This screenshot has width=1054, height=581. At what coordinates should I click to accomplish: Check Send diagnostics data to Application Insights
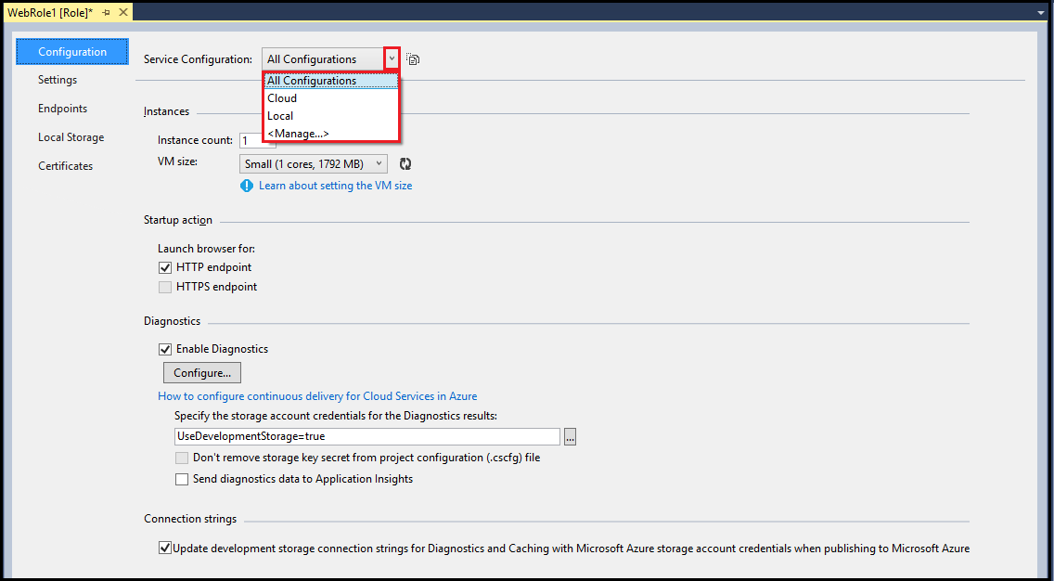(x=182, y=479)
